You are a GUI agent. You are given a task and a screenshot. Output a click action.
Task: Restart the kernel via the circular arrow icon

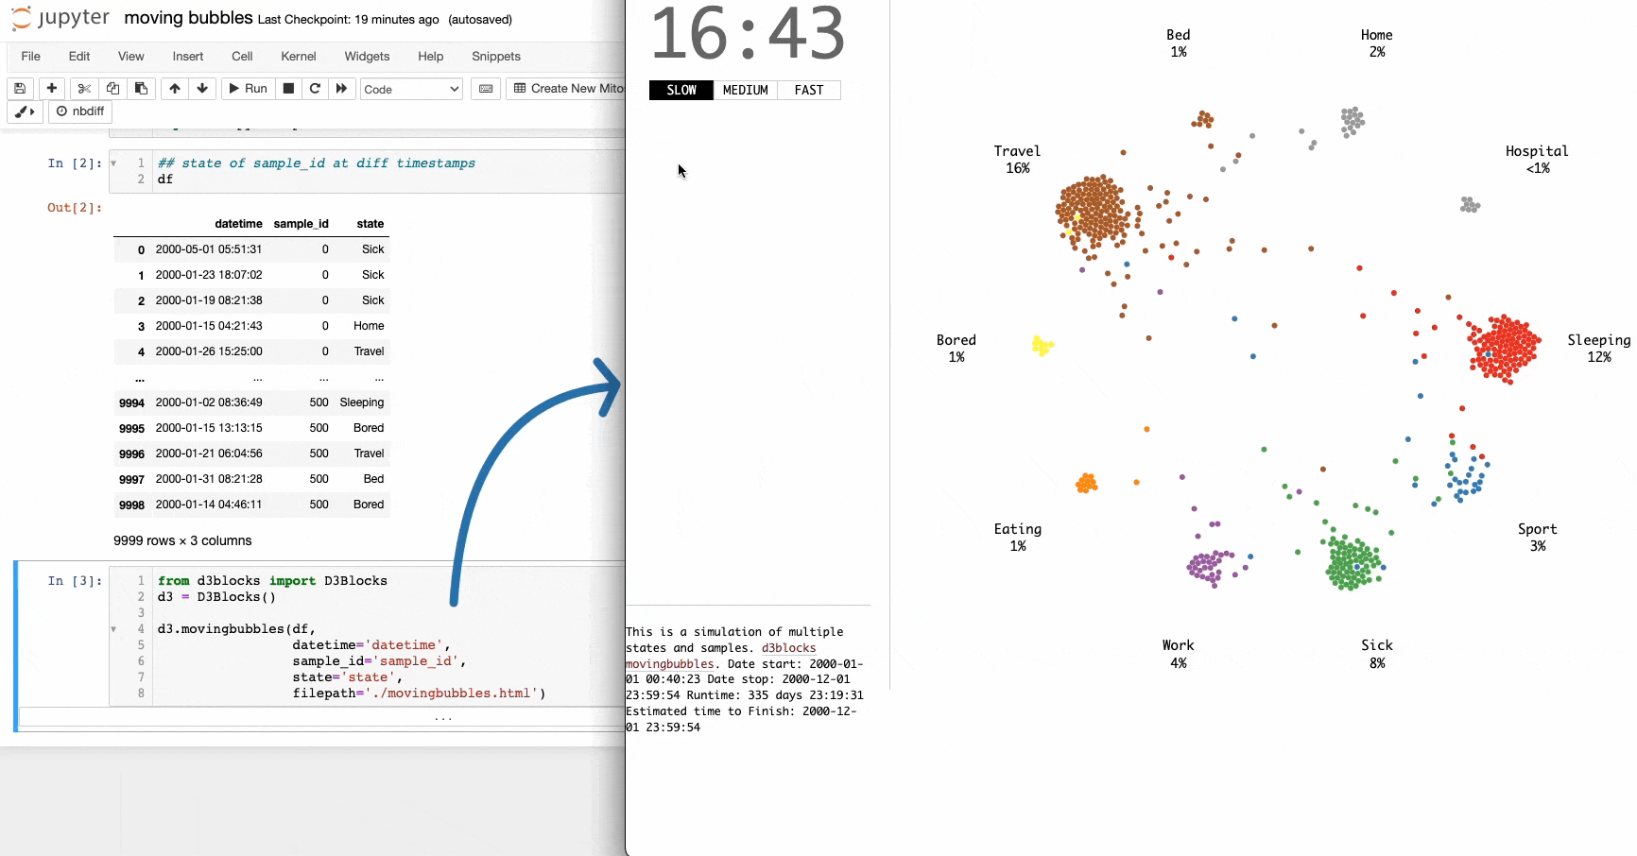pos(315,88)
